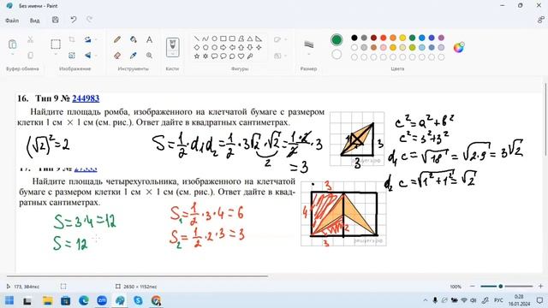Open the Flip dropdown arrow

tap(96, 55)
